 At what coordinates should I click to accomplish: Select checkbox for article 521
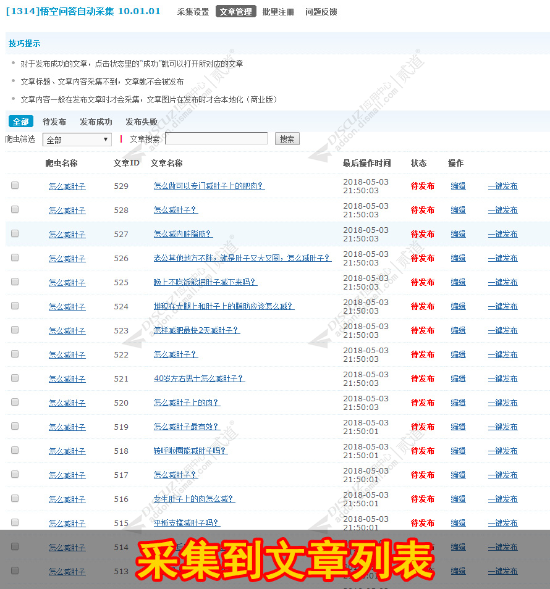pos(15,378)
